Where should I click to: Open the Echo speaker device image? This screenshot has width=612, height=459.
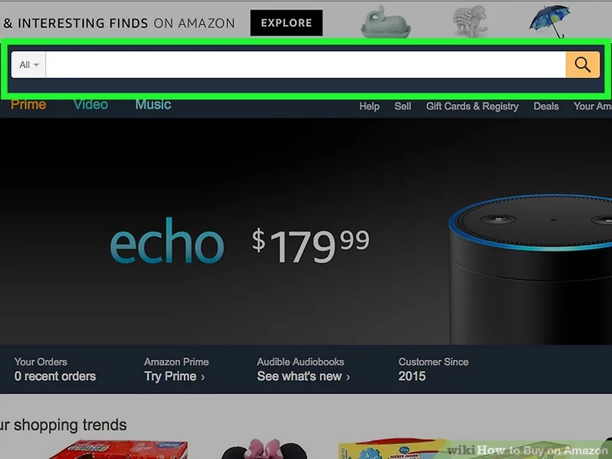tap(530, 269)
